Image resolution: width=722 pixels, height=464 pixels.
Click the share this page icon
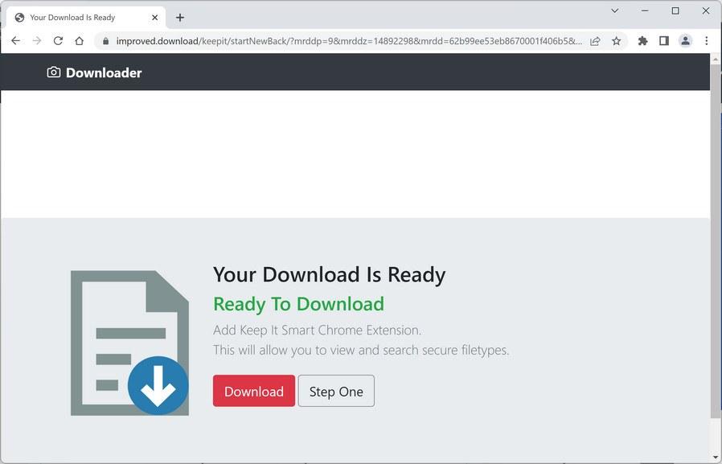click(x=595, y=40)
